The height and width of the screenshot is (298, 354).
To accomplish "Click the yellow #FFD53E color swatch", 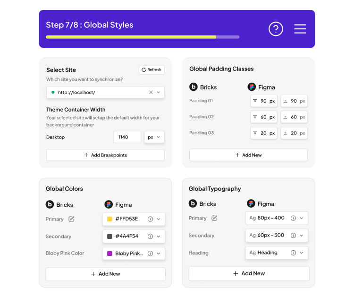I will pos(110,219).
